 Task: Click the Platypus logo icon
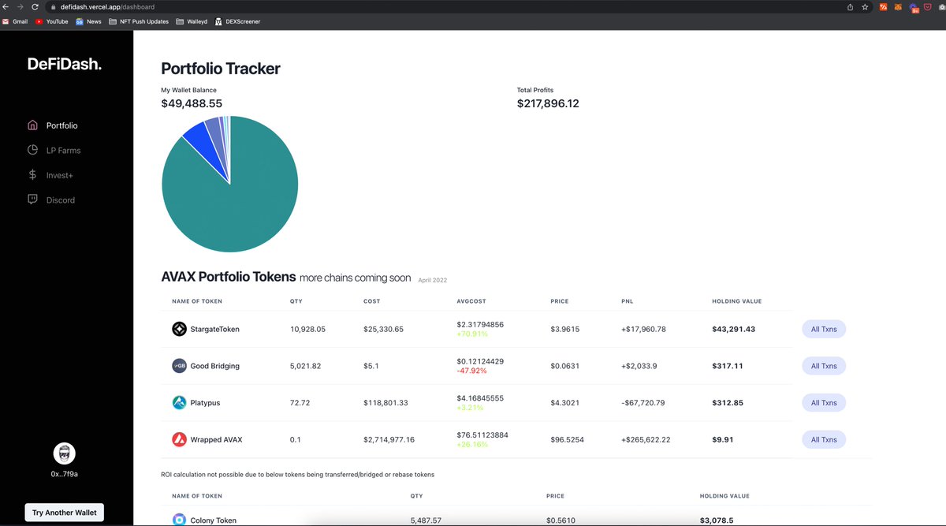click(179, 403)
